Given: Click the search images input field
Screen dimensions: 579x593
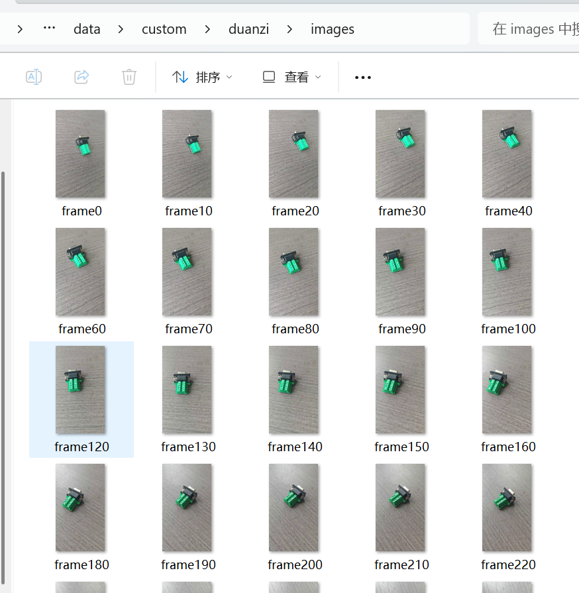Looking at the screenshot, I should pos(529,28).
